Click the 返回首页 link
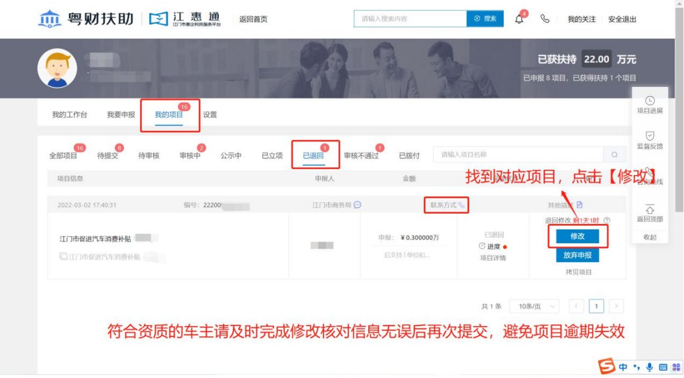The width and height of the screenshot is (684, 378). coord(253,19)
